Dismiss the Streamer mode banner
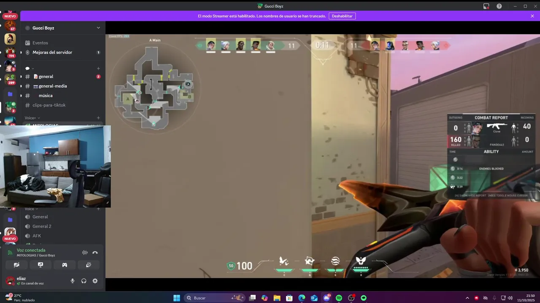Screen dimensions: 540x303 [532, 16]
